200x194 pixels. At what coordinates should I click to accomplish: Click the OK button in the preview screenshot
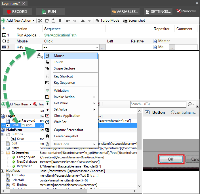click(x=171, y=159)
